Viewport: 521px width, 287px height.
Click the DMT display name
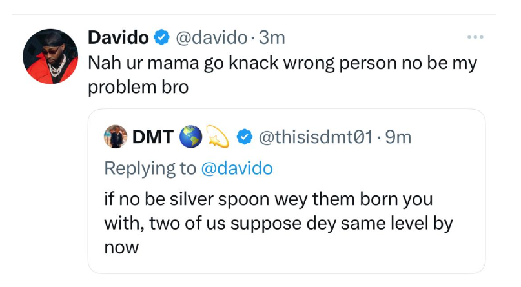pyautogui.click(x=154, y=137)
